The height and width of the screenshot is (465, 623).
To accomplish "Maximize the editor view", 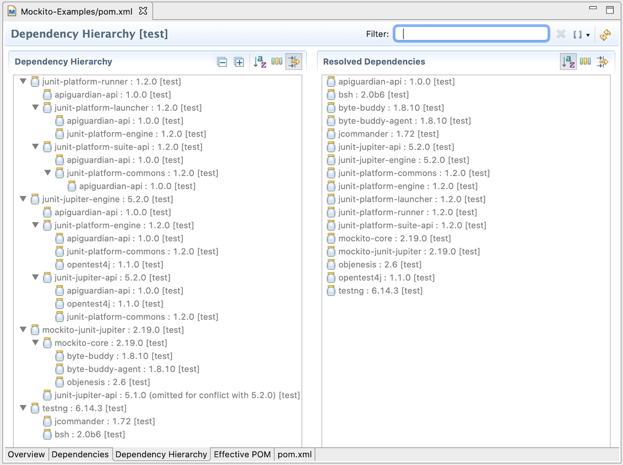I will [x=610, y=9].
